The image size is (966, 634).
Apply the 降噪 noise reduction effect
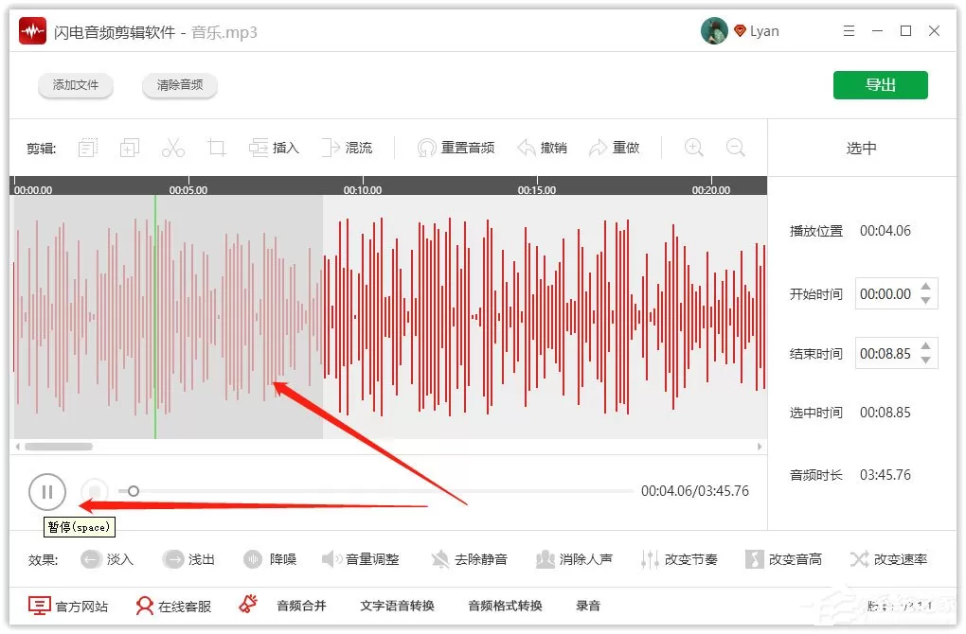coord(253,559)
